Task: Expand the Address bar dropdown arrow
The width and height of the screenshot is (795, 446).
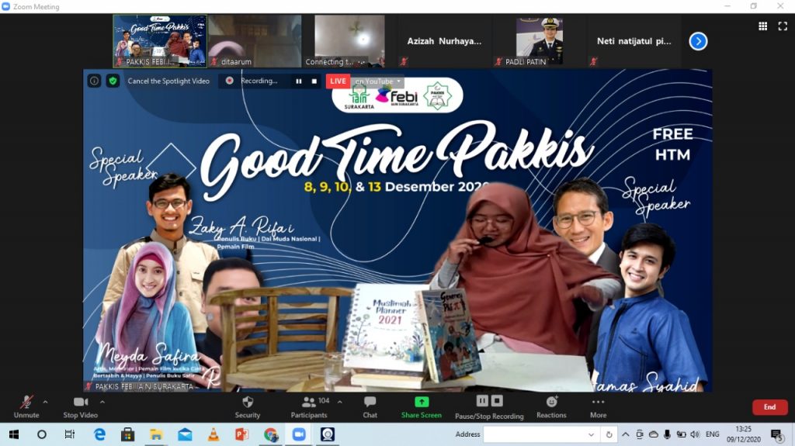Action: [591, 434]
